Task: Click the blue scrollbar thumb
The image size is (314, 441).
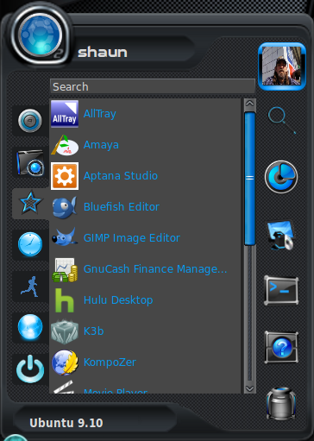Action: point(249,179)
